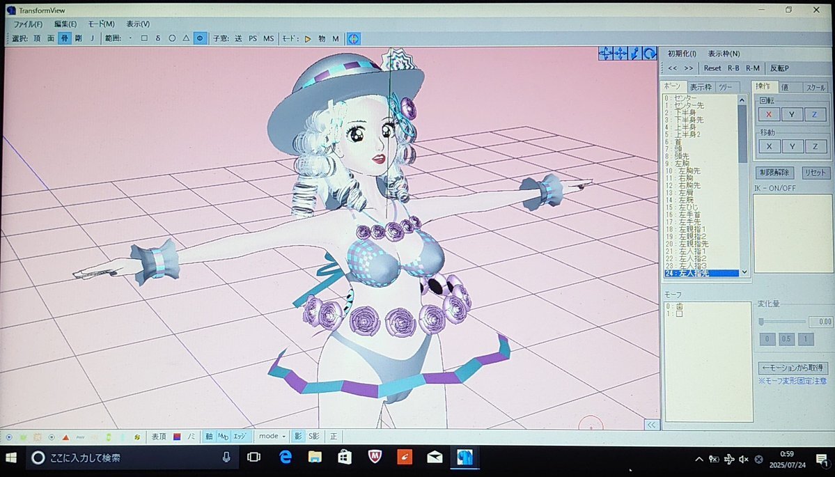Toggle joint selection J button
Image resolution: width=835 pixels, height=477 pixels.
(92, 38)
